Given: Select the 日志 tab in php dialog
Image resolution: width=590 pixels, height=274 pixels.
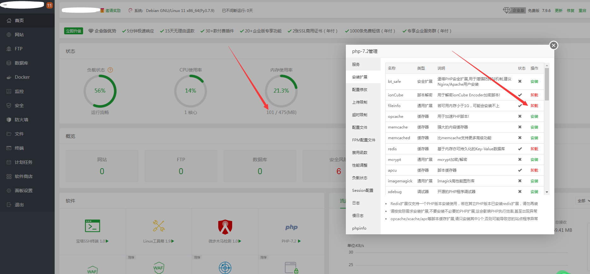Looking at the screenshot, I should [x=363, y=203].
